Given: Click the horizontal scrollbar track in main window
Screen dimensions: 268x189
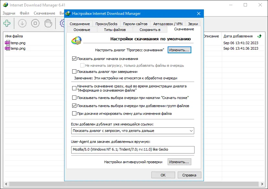Looking at the screenshot, I should pos(134,184).
